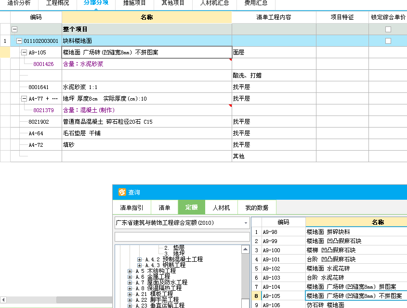The width and height of the screenshot is (407, 308).
Task: Click the 块料楼地面 name cell
Action: coord(146,41)
